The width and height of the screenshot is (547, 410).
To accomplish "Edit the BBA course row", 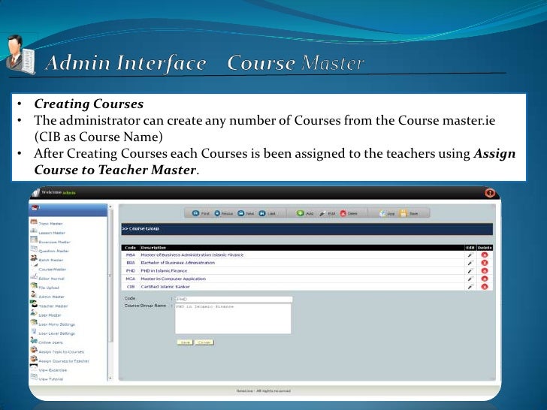I will (x=470, y=263).
